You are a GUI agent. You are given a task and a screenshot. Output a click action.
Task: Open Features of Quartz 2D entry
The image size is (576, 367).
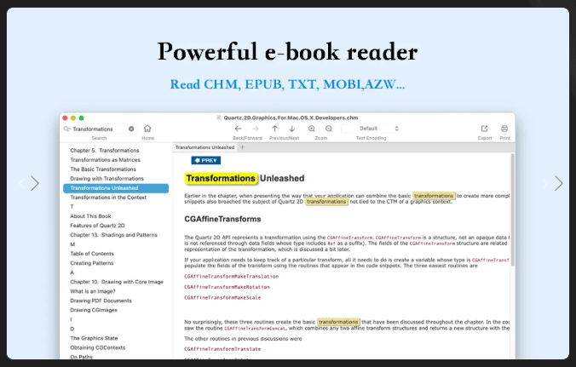pos(97,226)
